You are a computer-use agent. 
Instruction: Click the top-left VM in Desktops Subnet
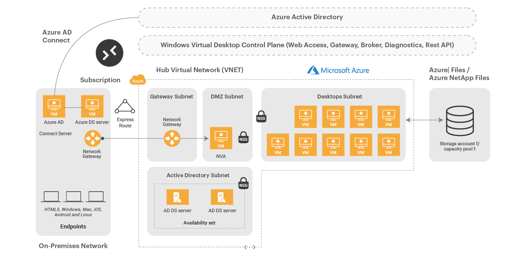pyautogui.click(x=305, y=117)
